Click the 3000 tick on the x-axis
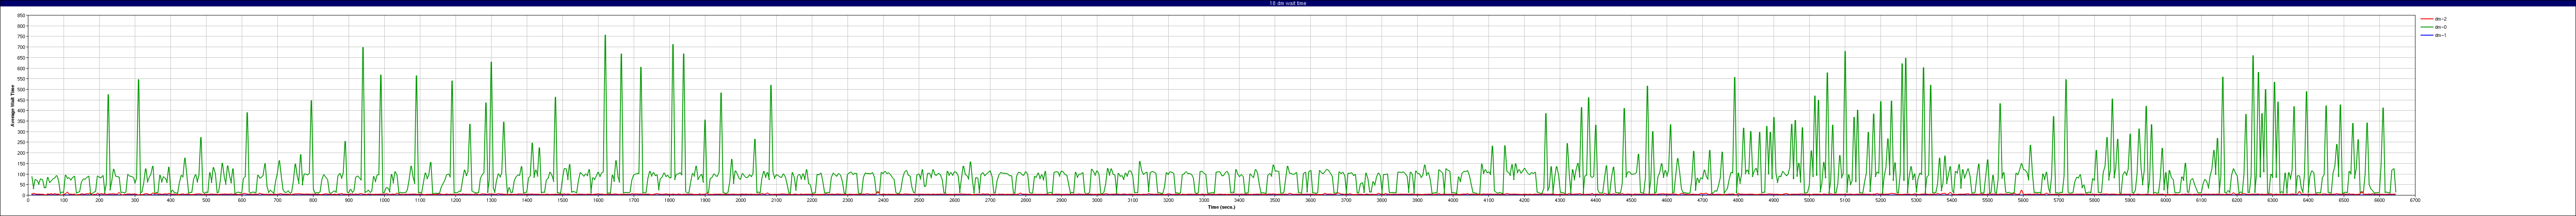This screenshot has width=2576, height=216. click(1097, 200)
